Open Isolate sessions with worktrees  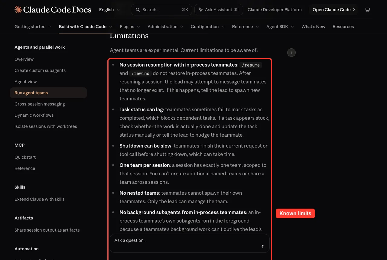coord(48,126)
